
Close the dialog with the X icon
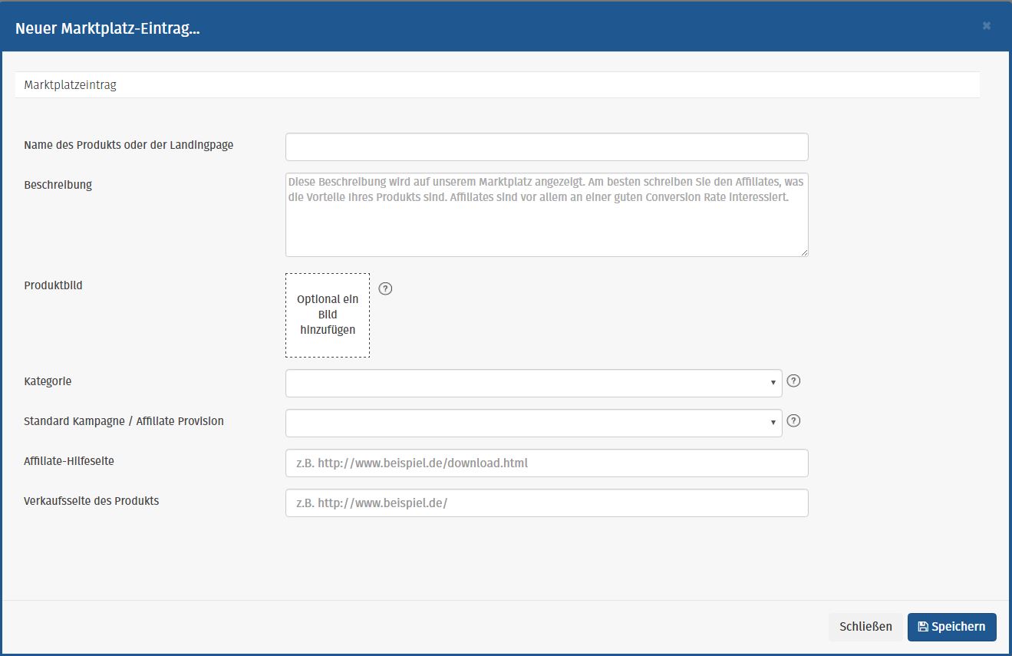(x=987, y=26)
